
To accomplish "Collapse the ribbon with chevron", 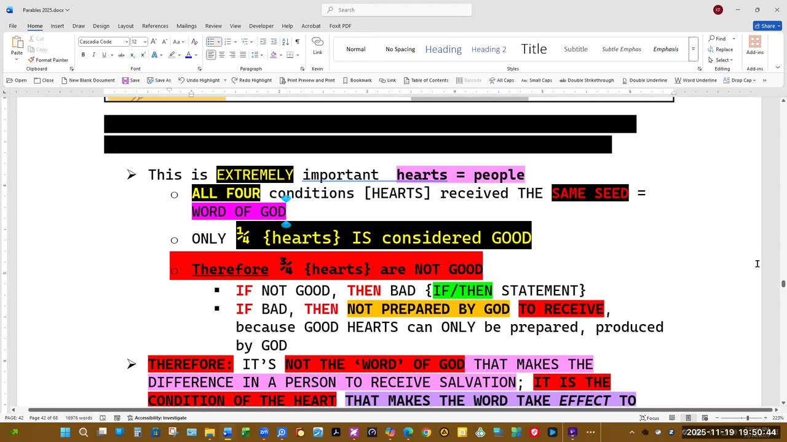I will coord(778,68).
